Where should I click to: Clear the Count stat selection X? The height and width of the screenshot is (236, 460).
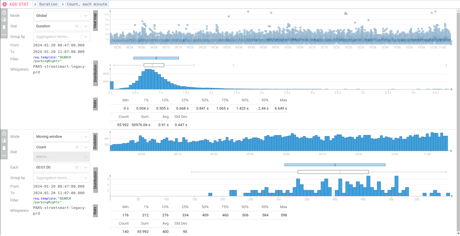pyautogui.click(x=77, y=147)
